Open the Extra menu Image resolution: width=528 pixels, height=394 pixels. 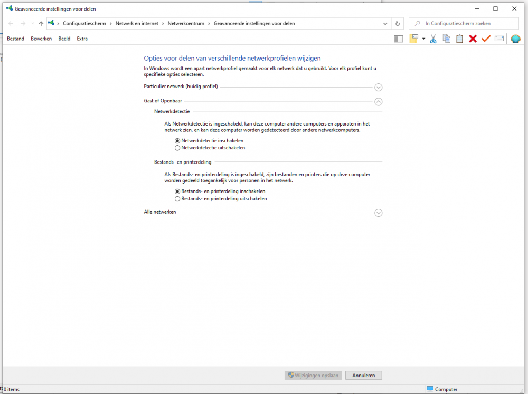coord(82,39)
